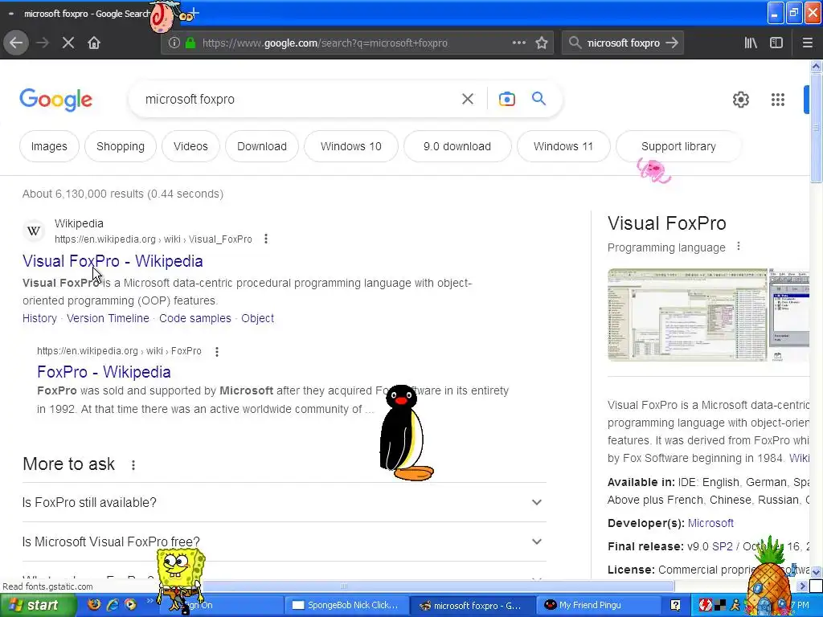
Task: Open the Firefox hamburger menu
Action: [x=807, y=43]
